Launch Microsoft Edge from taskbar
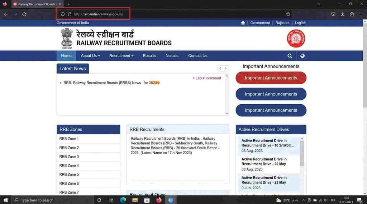 (123, 200)
